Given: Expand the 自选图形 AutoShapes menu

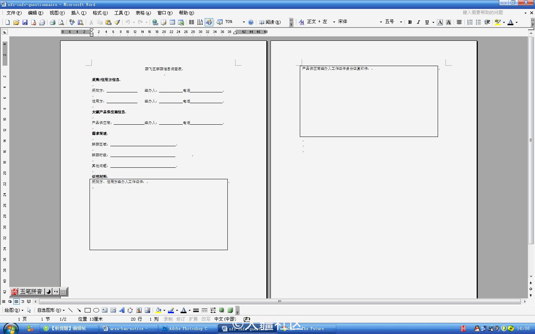Looking at the screenshot, I should point(51,310).
